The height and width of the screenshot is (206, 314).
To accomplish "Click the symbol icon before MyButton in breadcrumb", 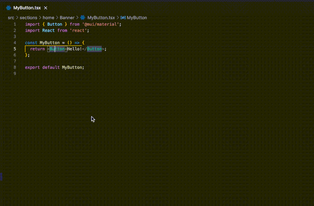I will 123,18.
